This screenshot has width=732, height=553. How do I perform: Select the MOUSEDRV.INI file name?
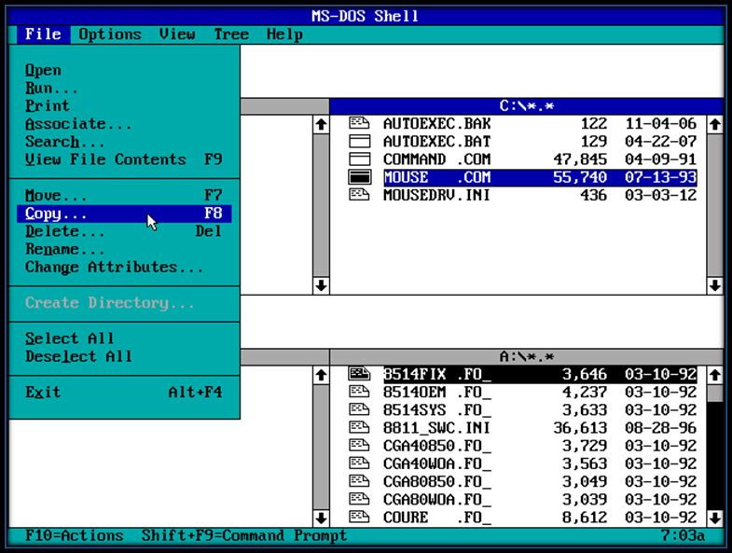(437, 195)
